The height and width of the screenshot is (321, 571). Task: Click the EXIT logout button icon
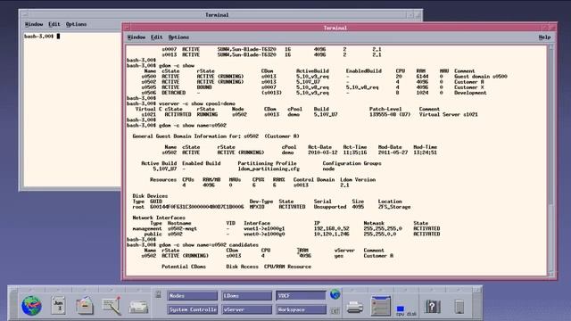coord(335,311)
